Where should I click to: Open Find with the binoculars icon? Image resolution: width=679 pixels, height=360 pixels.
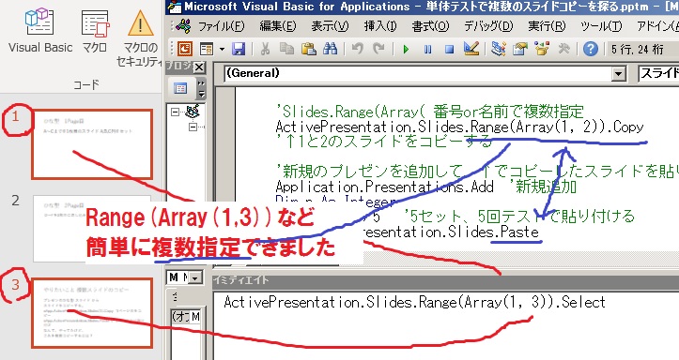point(330,50)
